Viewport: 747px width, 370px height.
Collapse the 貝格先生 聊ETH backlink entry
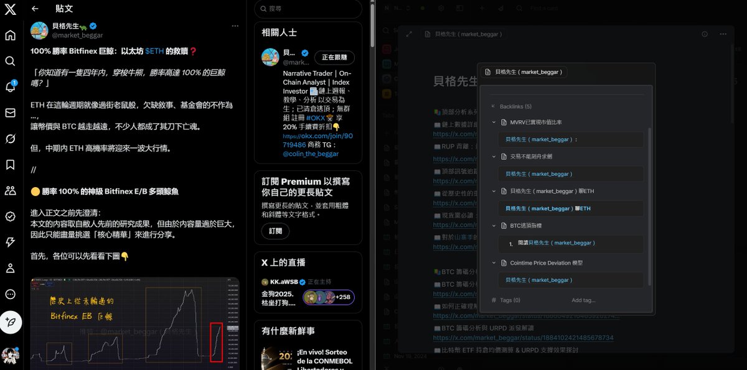(494, 192)
